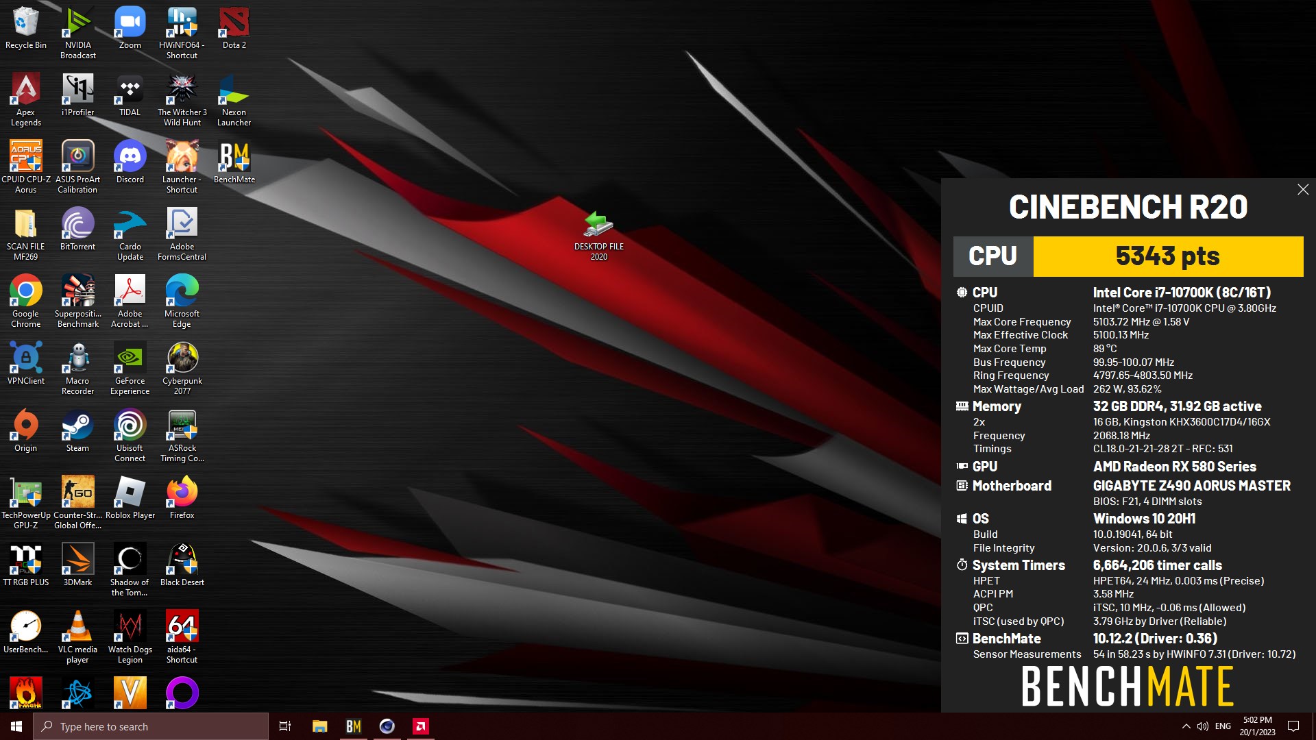This screenshot has width=1316, height=740.
Task: Select Shadow of the Tomb Raider icon
Action: 130,571
